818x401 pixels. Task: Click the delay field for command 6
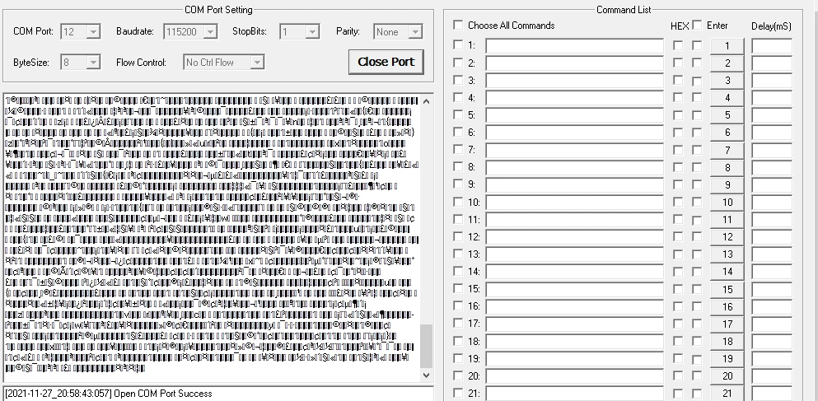click(772, 133)
